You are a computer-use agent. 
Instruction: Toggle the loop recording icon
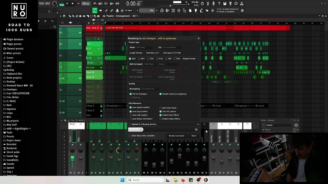[117, 4]
